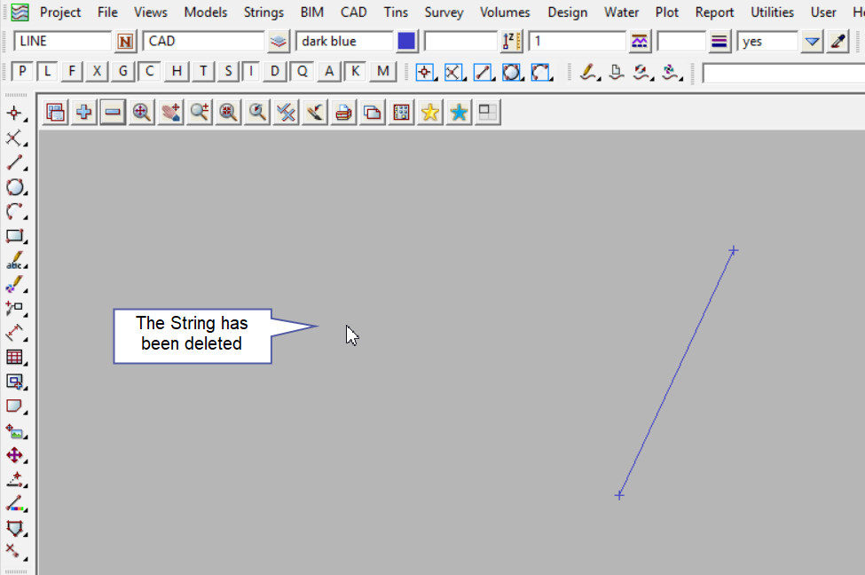
Task: Open the Z value chooser icon
Action: (x=512, y=42)
